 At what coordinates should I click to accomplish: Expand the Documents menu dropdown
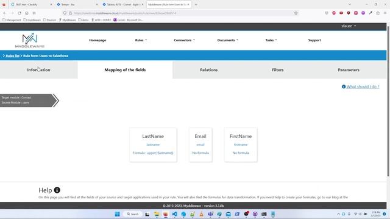[227, 40]
